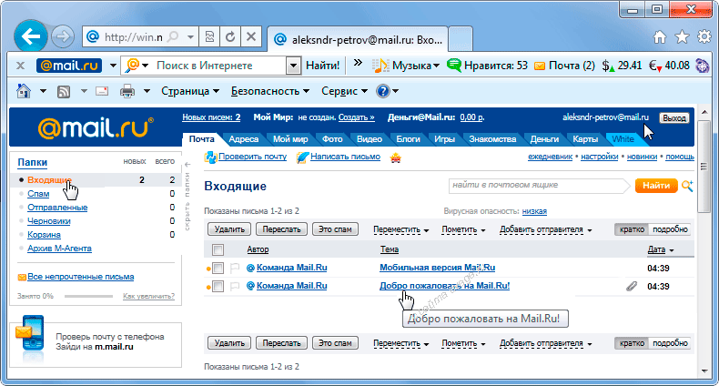Click the Нравится speech bubble icon
This screenshot has width=719, height=386.
click(x=454, y=66)
